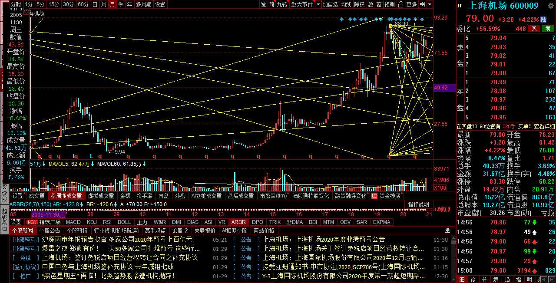Click the download arrow icon in the news panel
The height and width of the screenshot is (283, 556).
(x=448, y=230)
